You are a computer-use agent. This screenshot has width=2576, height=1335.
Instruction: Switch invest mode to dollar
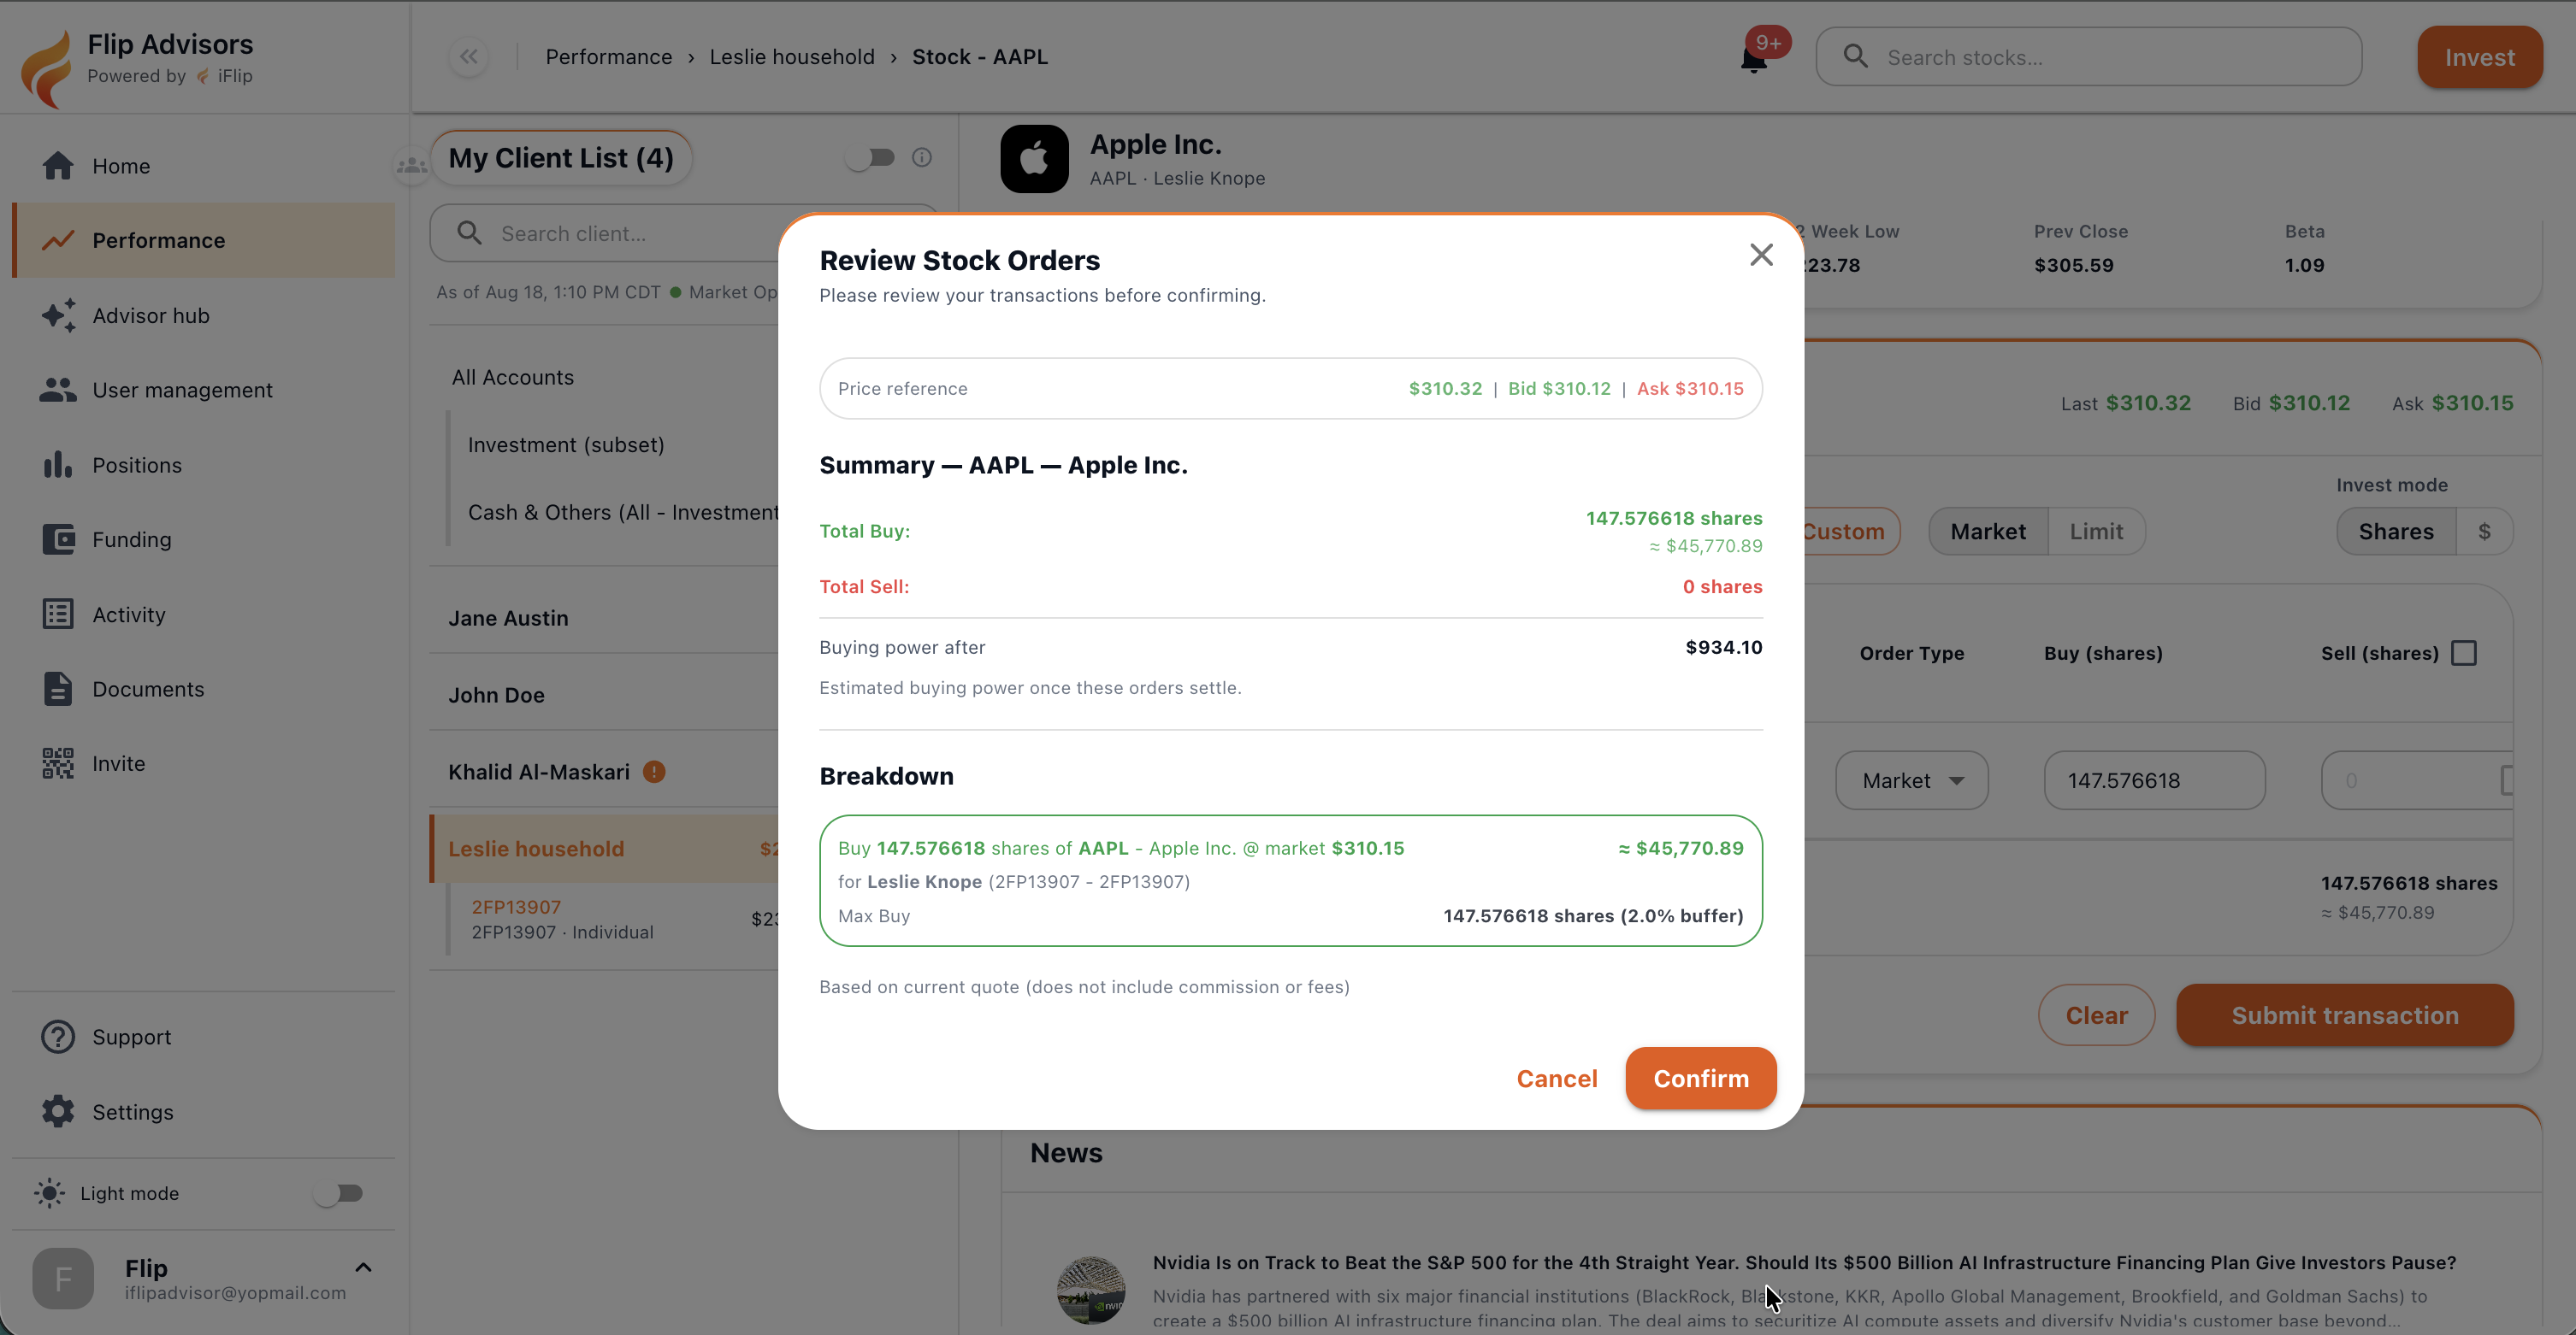[2484, 532]
